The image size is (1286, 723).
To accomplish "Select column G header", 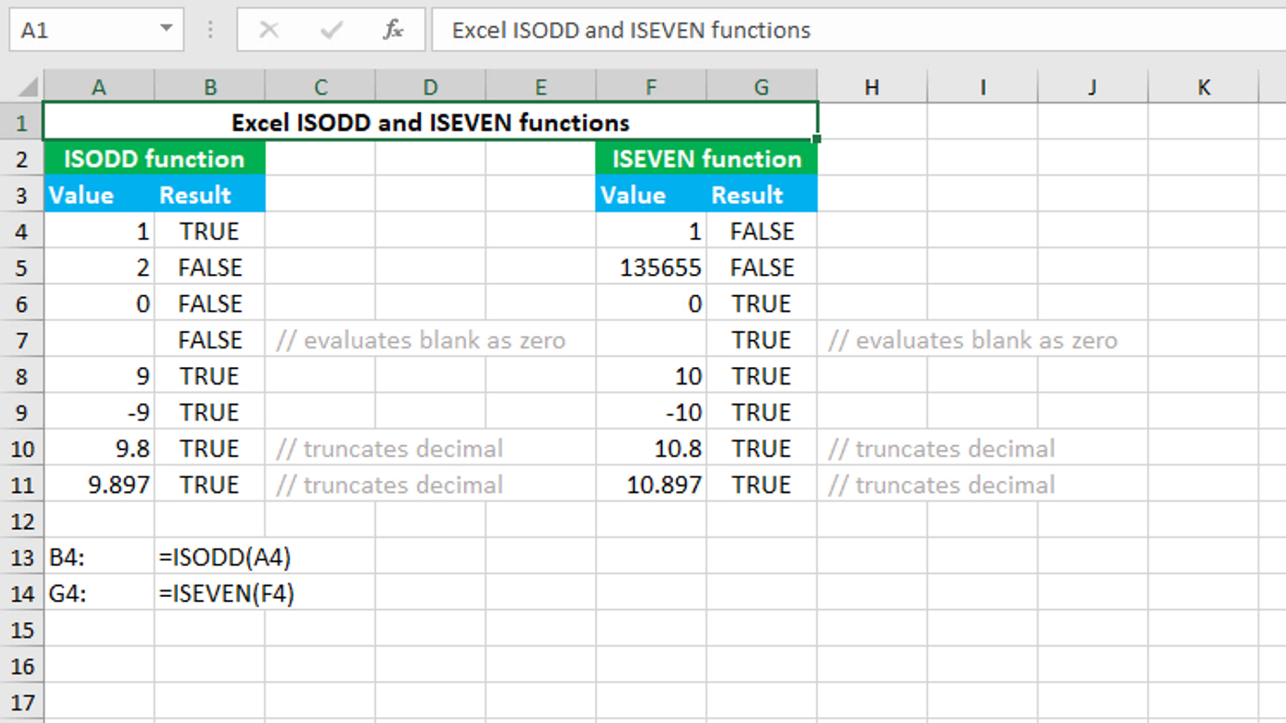I will pos(762,87).
